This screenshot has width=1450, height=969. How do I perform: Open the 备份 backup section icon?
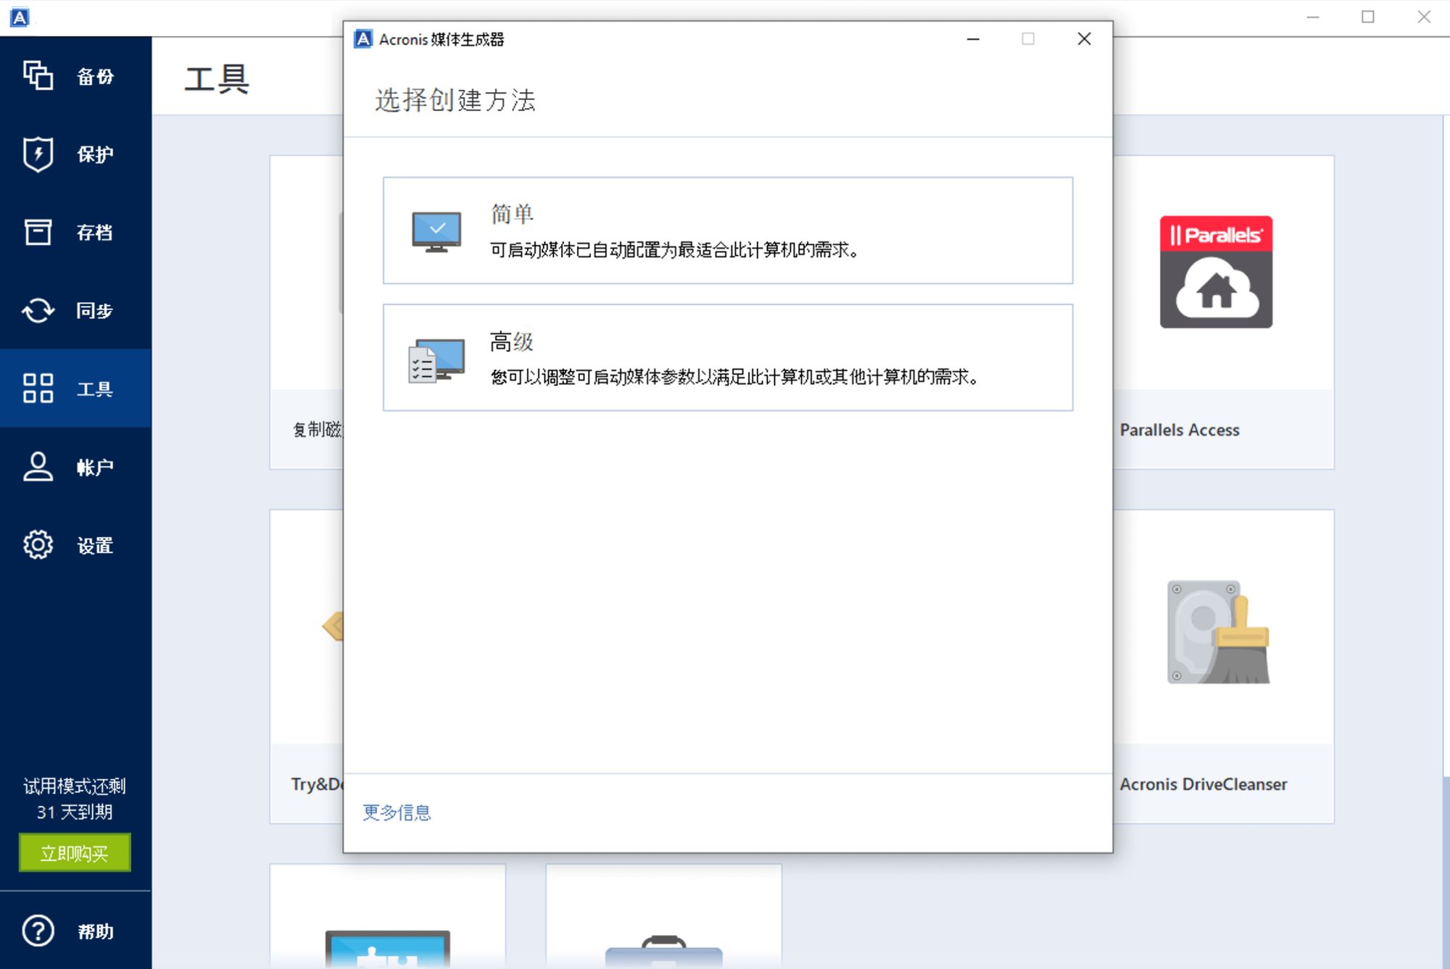[x=38, y=75]
